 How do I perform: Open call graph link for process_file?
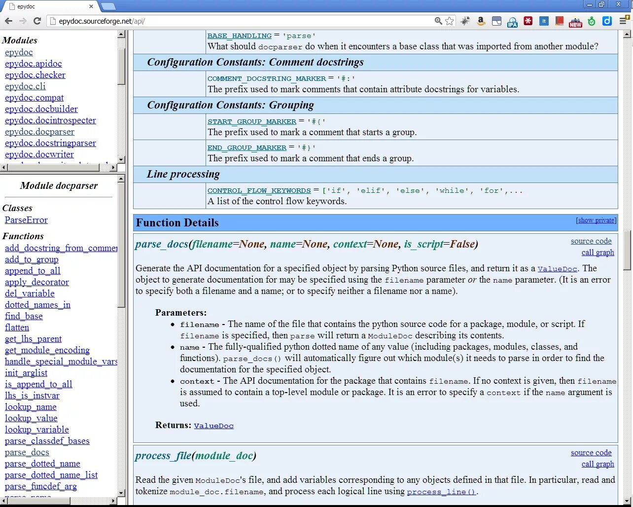[x=598, y=464]
